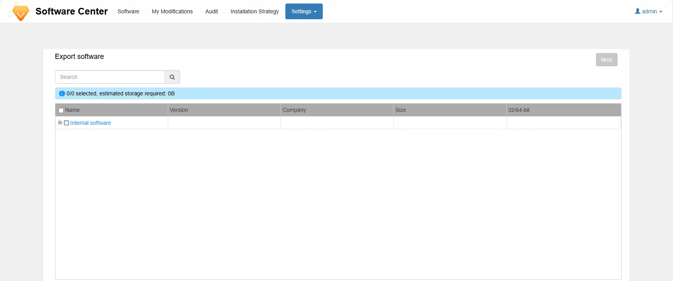Click the Company column header

[x=337, y=110]
